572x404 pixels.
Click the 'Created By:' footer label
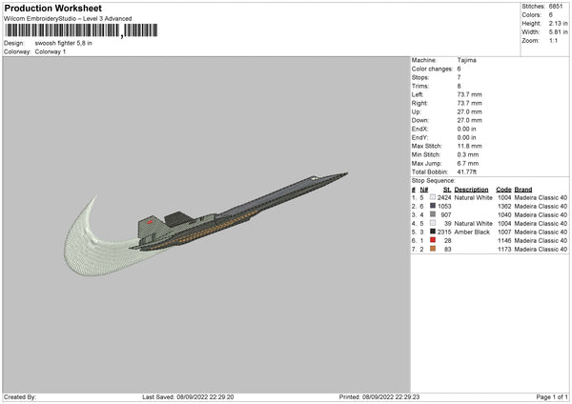(x=20, y=396)
